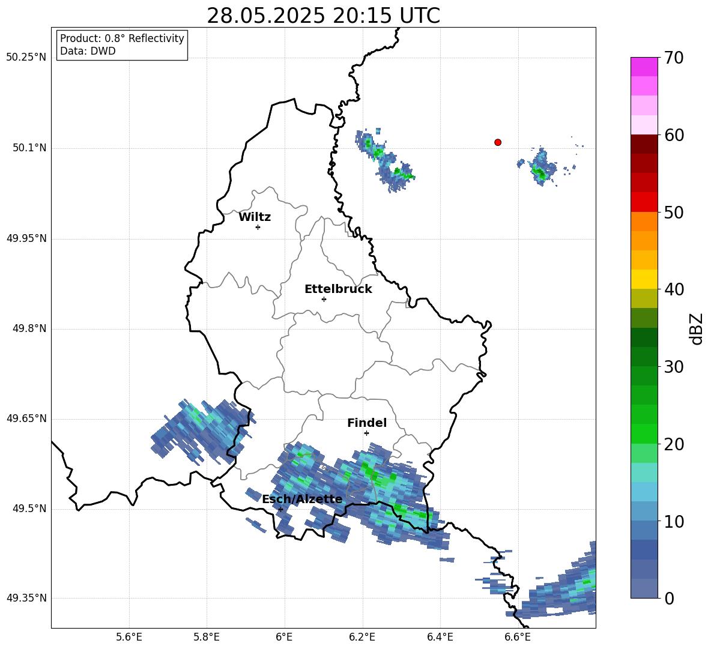
Task: Click the green colorbar segment at 20 dBZ
Action: tap(644, 433)
